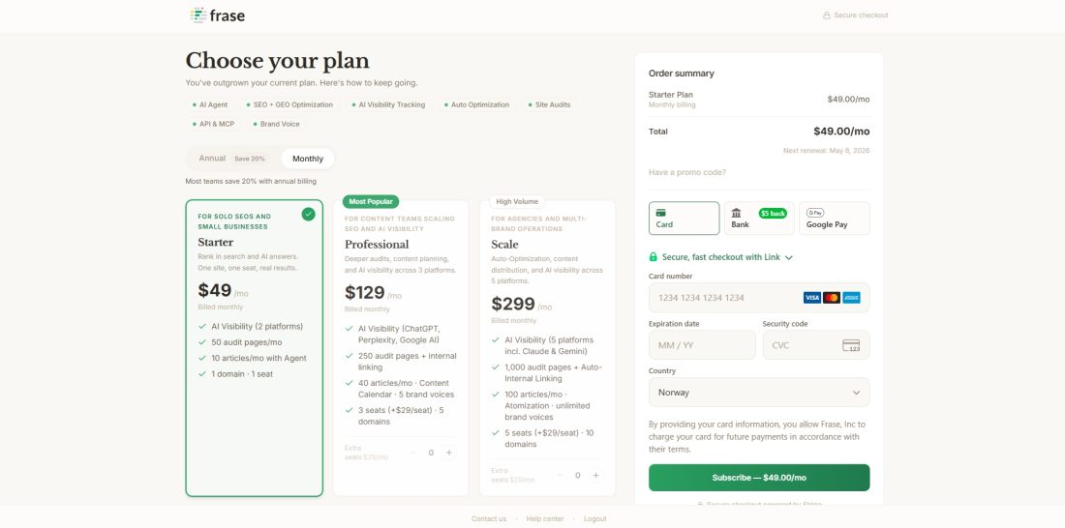Increase extra seats for Professional plan
This screenshot has height=528, width=1065.
[x=448, y=453]
